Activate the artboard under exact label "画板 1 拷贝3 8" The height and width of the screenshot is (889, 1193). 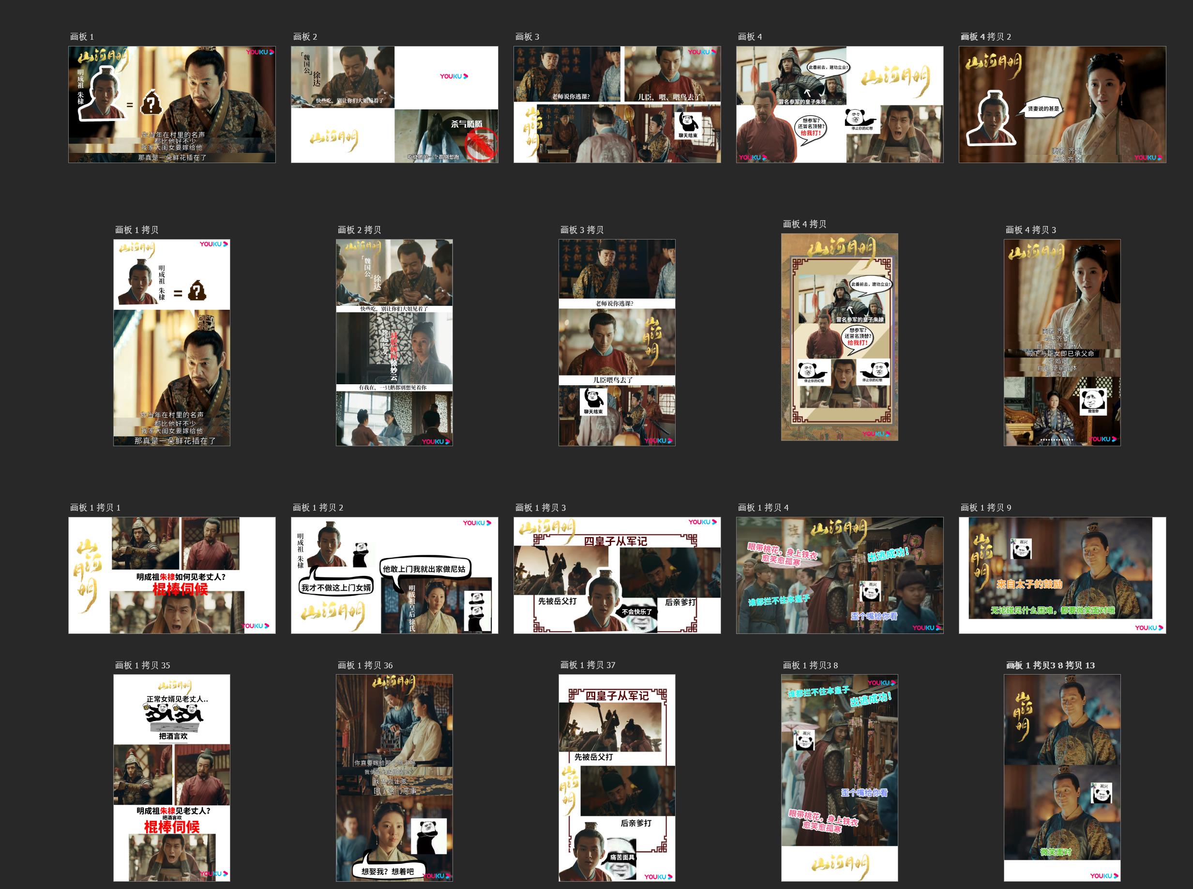[840, 778]
